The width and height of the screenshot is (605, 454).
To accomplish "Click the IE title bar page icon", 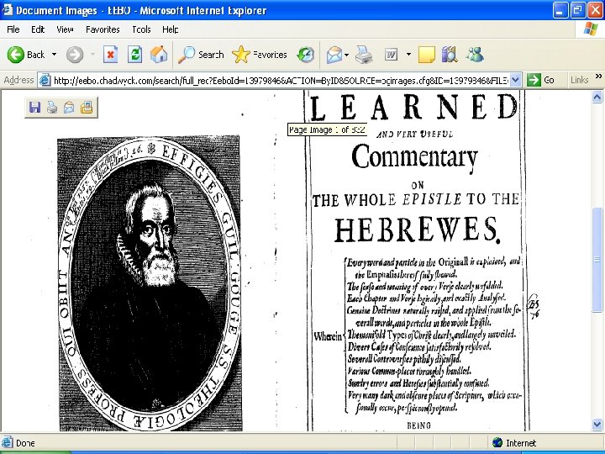I will pos(8,10).
